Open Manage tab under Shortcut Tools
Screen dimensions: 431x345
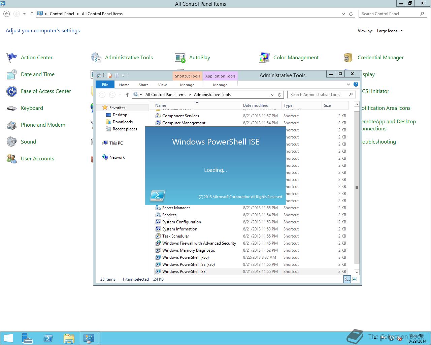(187, 85)
